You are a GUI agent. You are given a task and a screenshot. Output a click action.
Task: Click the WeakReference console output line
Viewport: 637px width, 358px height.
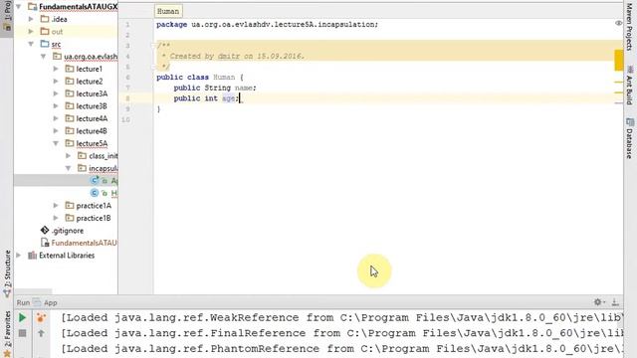pos(342,317)
